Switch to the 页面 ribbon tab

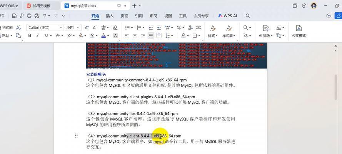124,16
